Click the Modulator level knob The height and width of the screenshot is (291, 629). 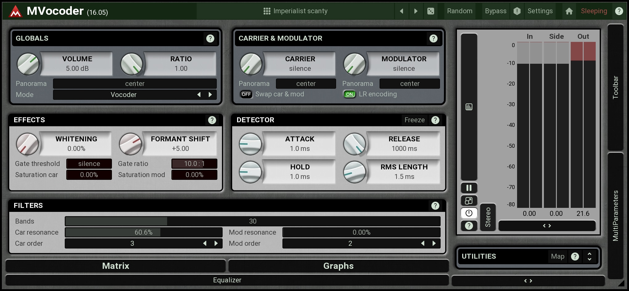click(x=355, y=64)
